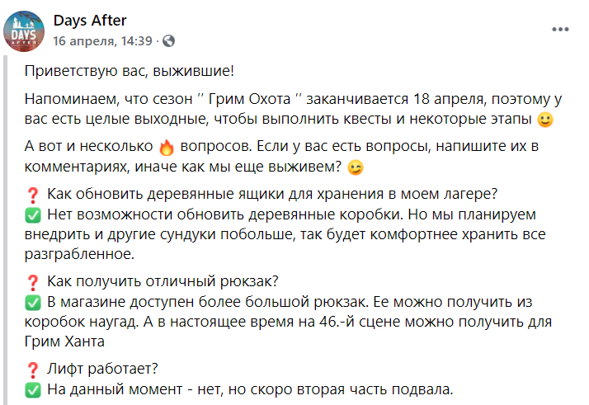This screenshot has height=405, width=589.
Task: Click the globe public privacy icon
Action: tap(169, 40)
